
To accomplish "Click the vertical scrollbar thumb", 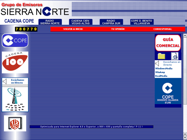I will pyautogui.click(x=185, y=71).
